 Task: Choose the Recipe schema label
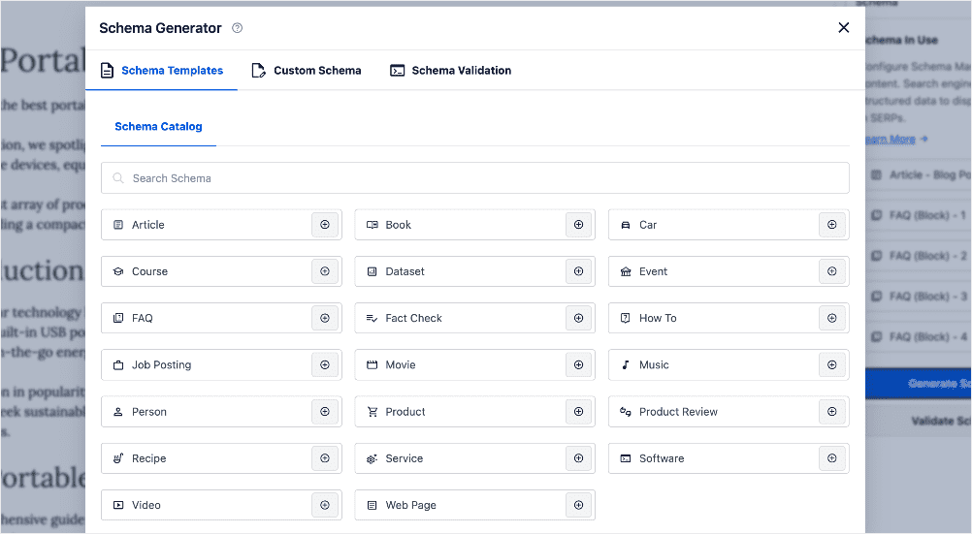(148, 458)
